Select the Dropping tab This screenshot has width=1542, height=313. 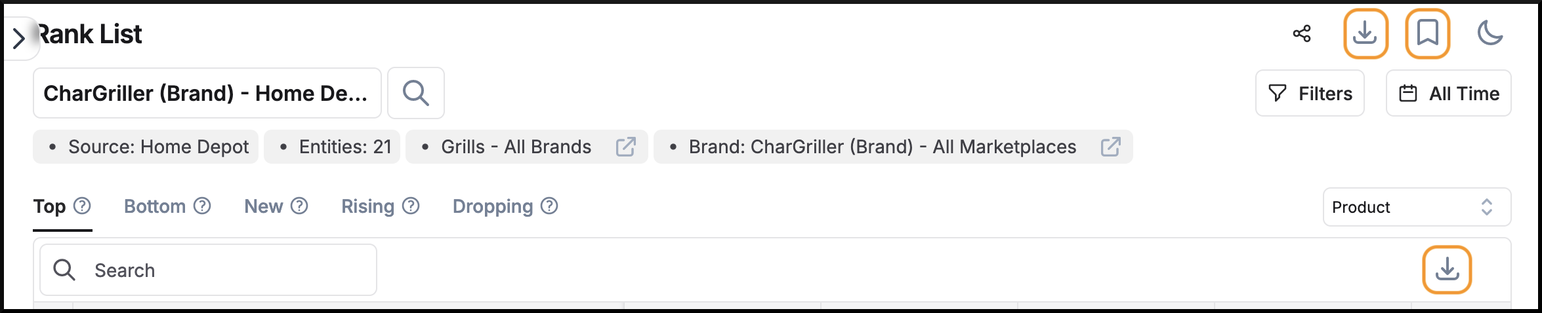[x=493, y=206]
